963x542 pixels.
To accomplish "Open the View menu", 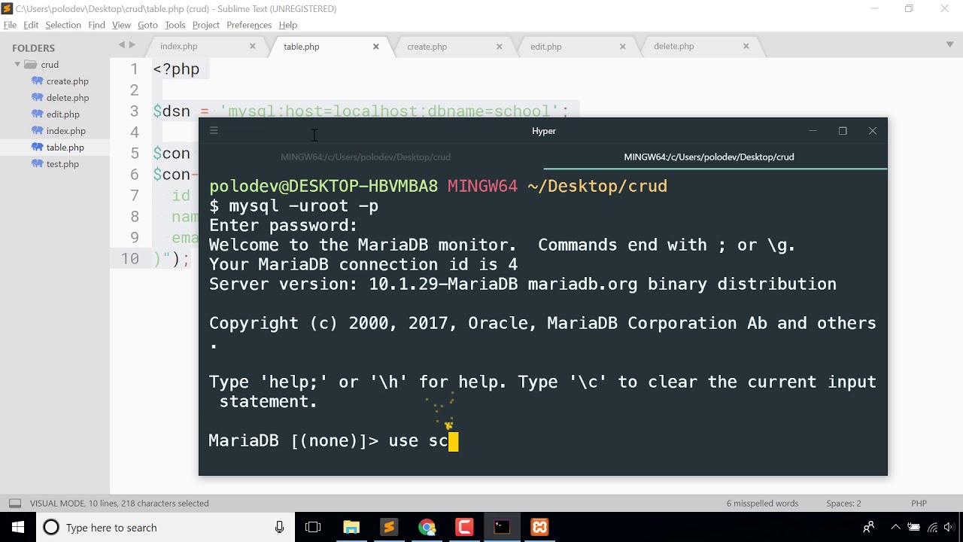I will (x=121, y=25).
